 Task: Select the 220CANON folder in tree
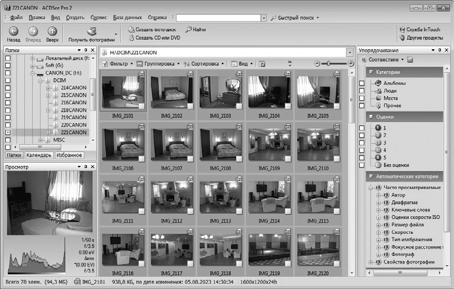pos(73,125)
